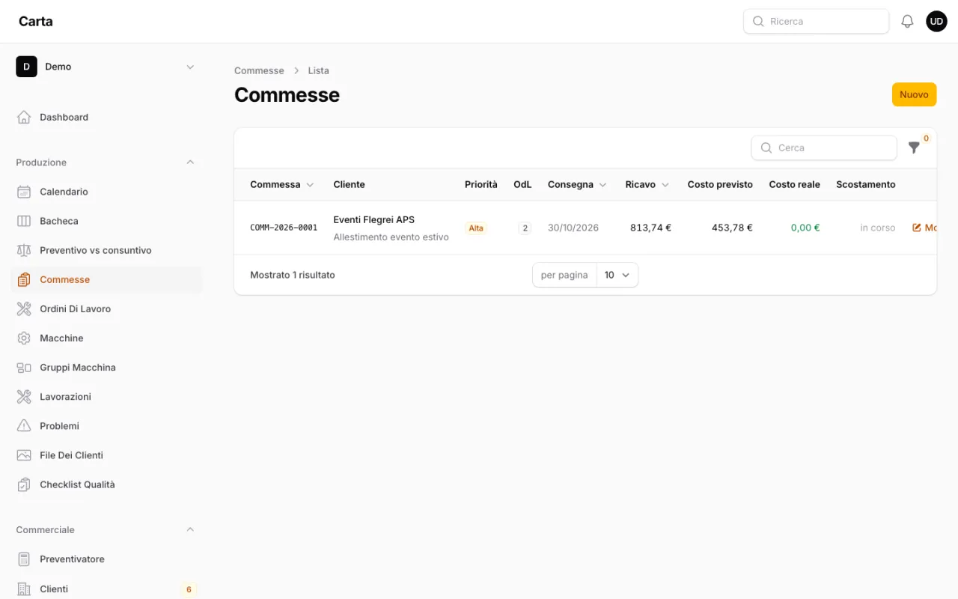Sort table by Consegna column
Viewport: 958px width, 599px height.
pos(577,184)
